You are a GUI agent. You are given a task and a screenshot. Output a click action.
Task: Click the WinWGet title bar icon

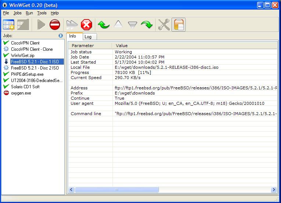point(5,5)
